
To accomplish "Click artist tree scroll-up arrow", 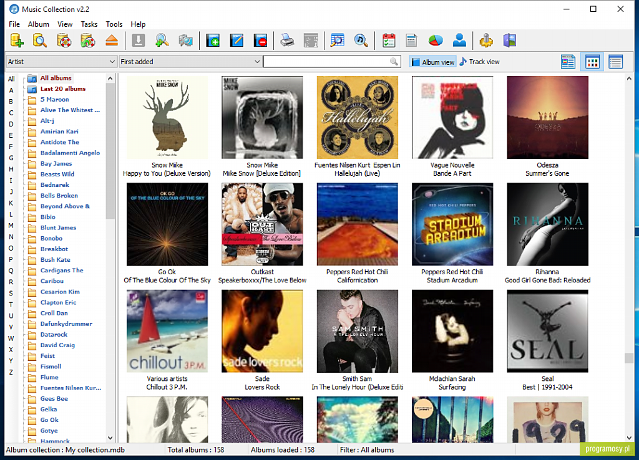I will coord(110,78).
